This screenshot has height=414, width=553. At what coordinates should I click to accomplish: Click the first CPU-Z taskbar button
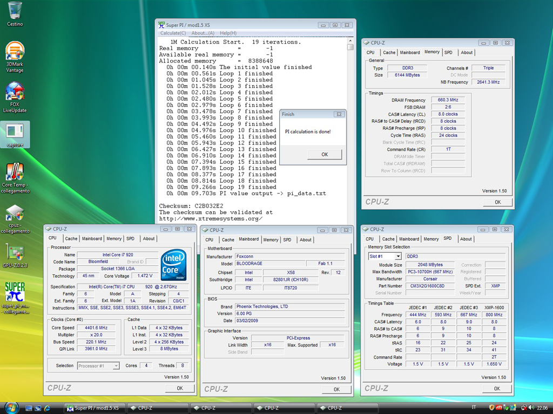157,408
